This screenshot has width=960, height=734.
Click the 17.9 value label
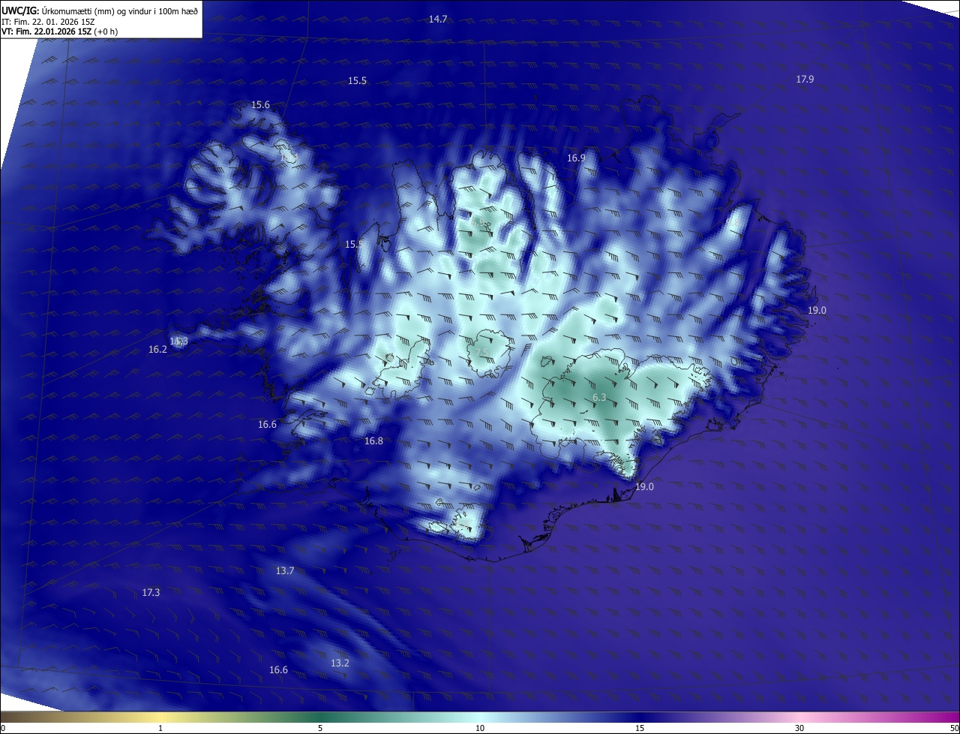805,79
